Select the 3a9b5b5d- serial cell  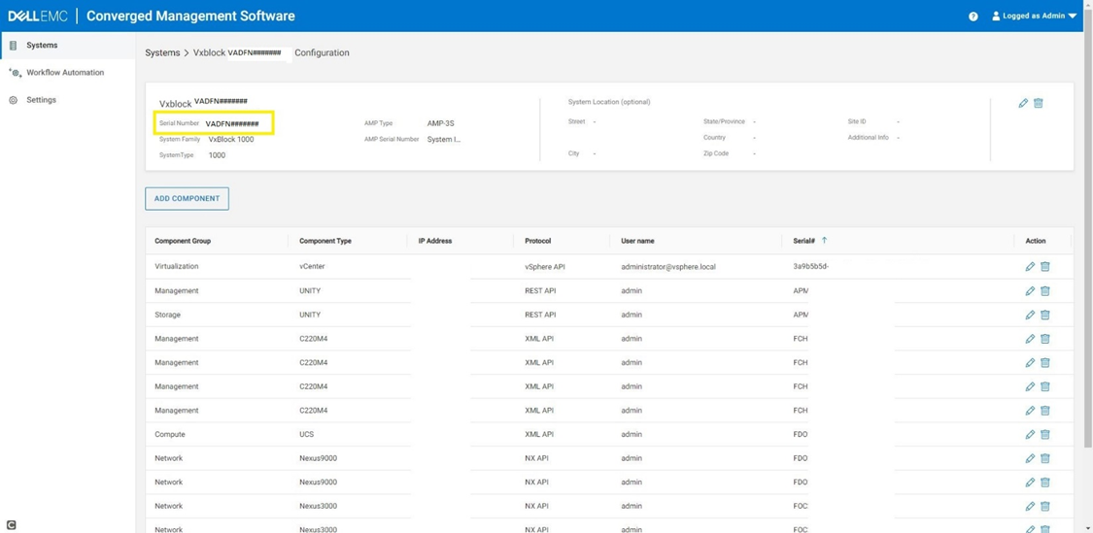click(x=810, y=267)
